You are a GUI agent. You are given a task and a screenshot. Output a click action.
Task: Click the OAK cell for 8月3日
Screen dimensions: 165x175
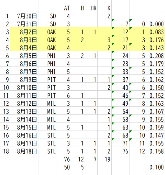click(48, 39)
